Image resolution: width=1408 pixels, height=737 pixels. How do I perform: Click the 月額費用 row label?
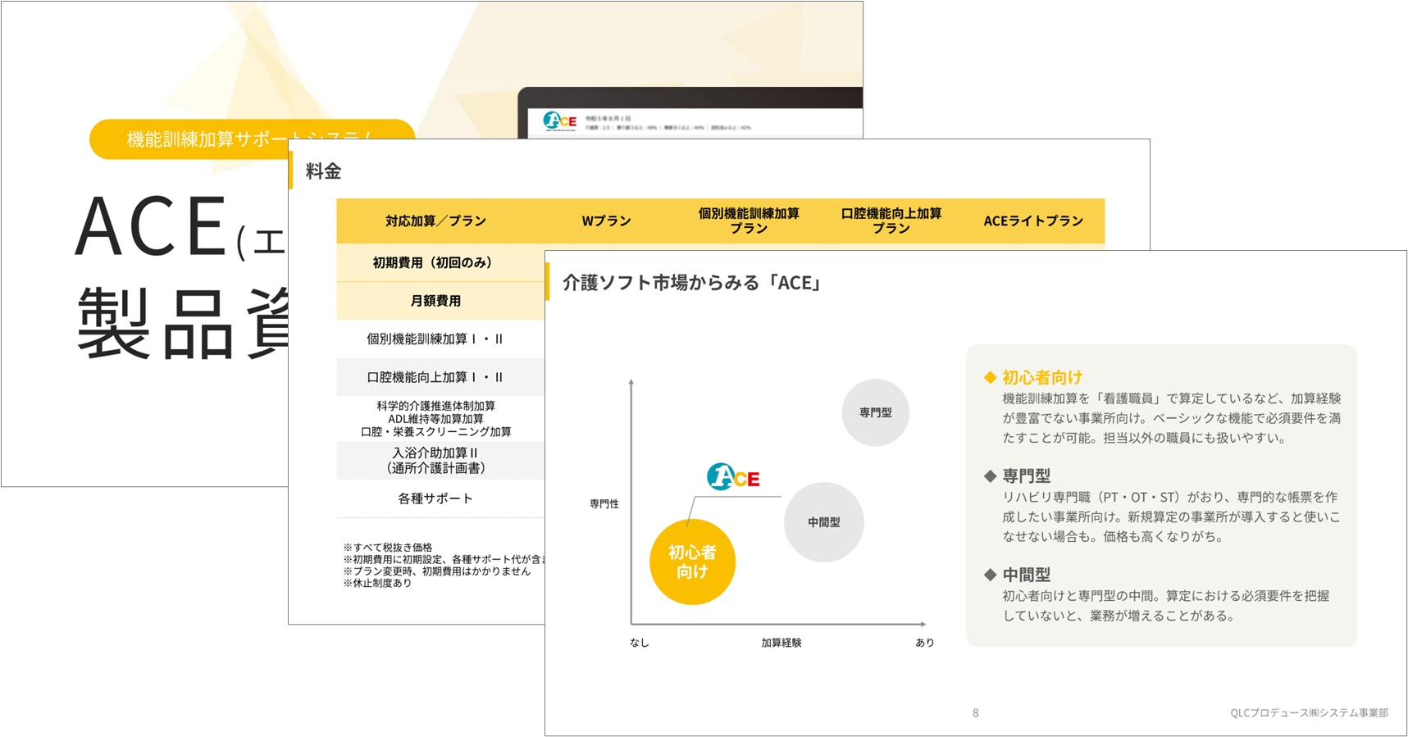point(435,301)
